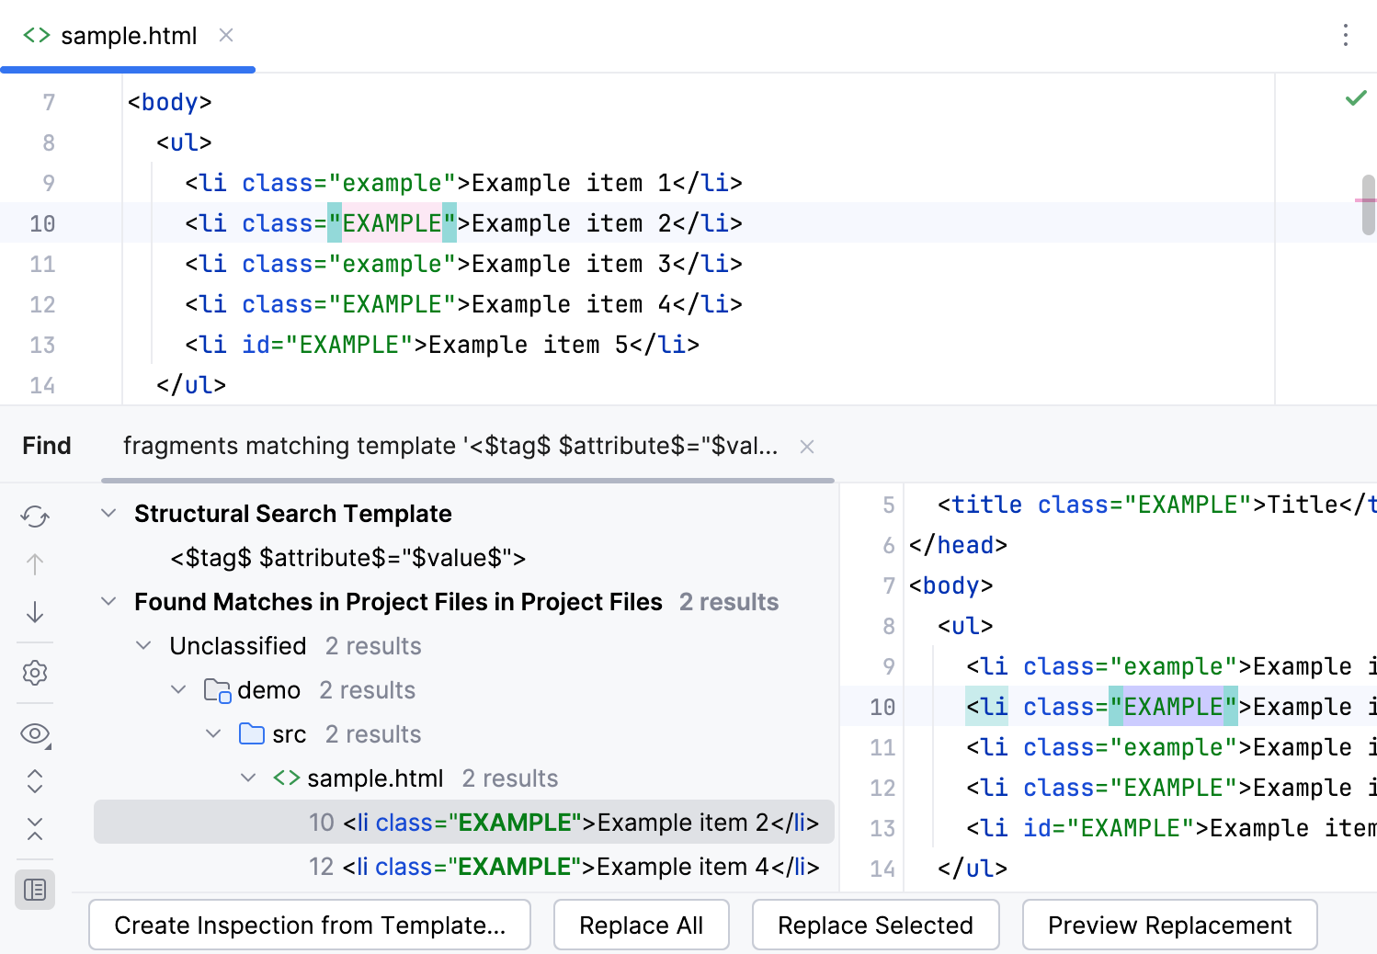Click the editor vertical scrollbar thumb
The width and height of the screenshot is (1377, 954).
(x=1368, y=205)
